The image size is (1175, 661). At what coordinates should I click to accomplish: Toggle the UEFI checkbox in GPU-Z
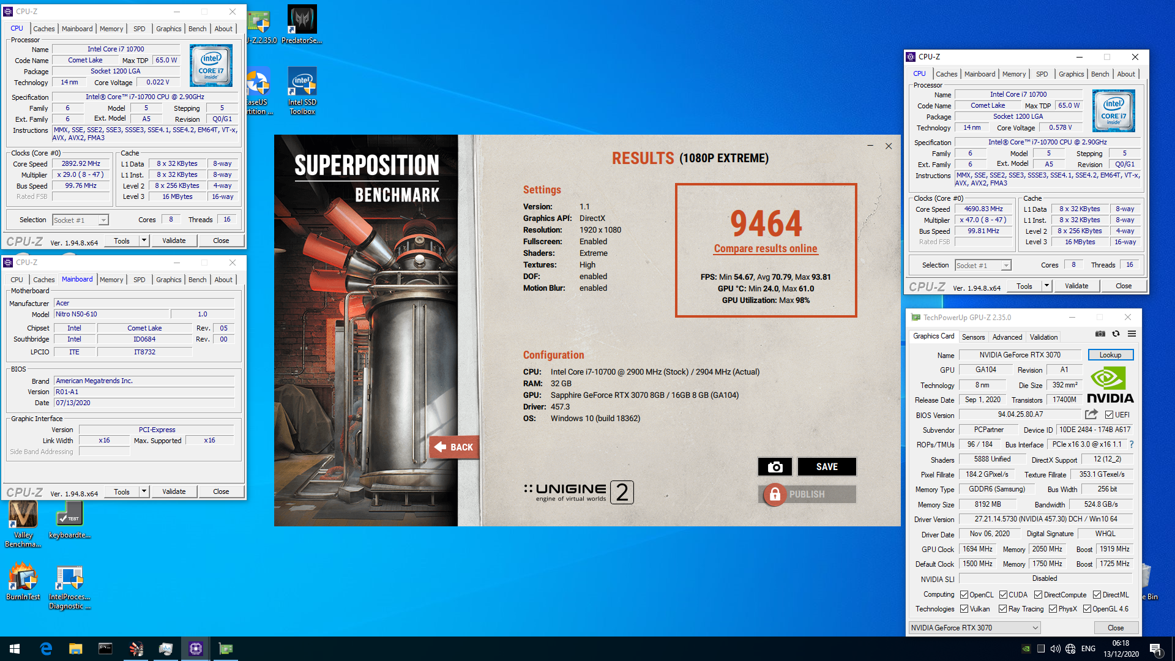click(1109, 415)
